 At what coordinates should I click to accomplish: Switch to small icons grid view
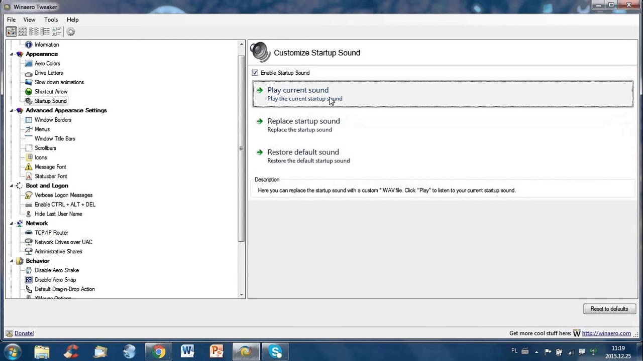[x=23, y=32]
